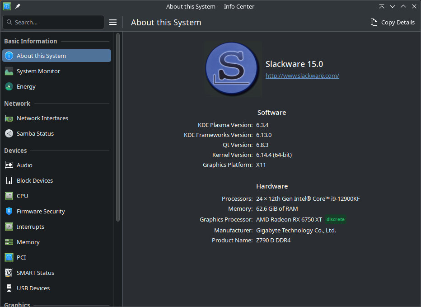This screenshot has height=307, width=421.
Task: Click the 'discrete' GPU badge
Action: point(335,219)
